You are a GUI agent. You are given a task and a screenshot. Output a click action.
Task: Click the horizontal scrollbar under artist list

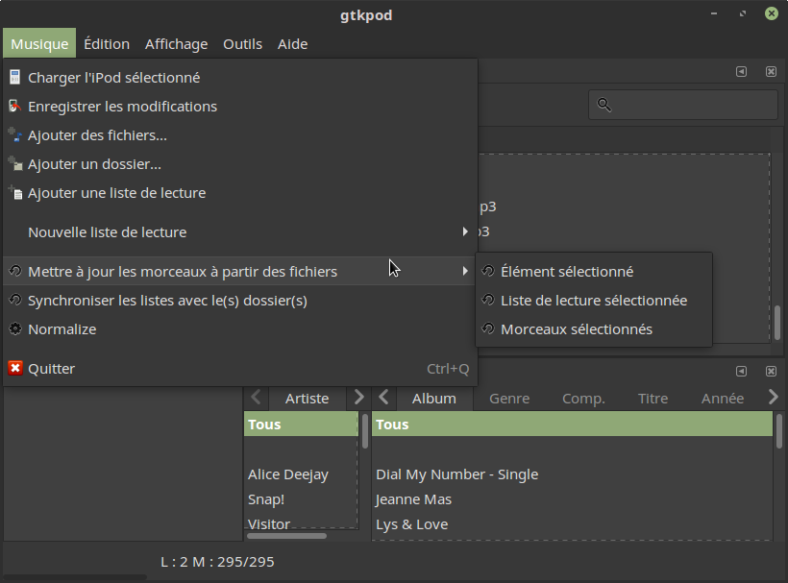(286, 535)
